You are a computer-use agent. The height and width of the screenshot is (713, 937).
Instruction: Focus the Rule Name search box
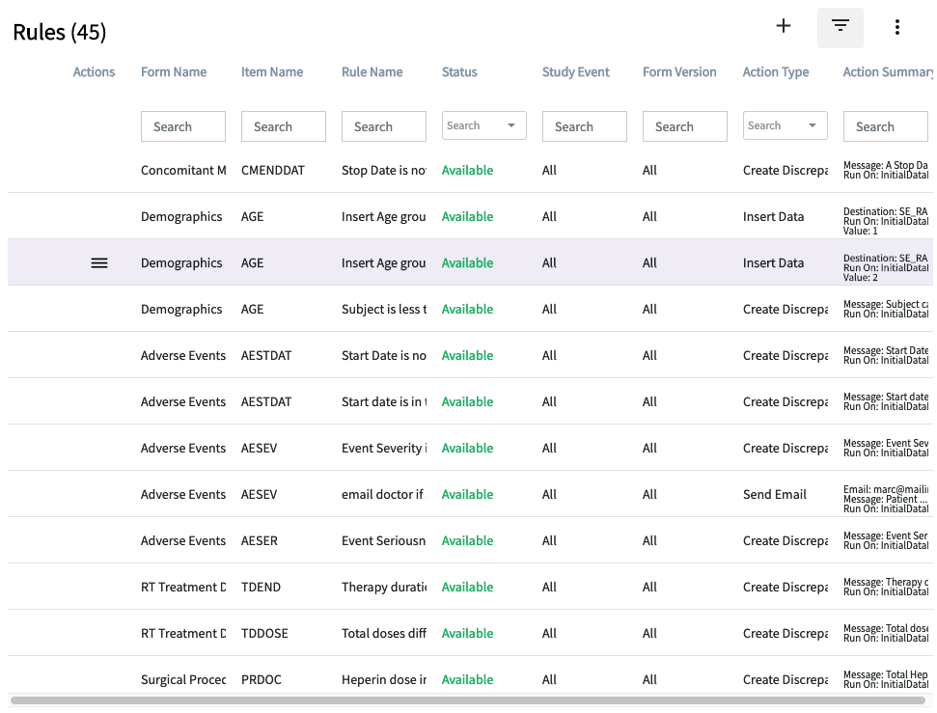tap(383, 126)
